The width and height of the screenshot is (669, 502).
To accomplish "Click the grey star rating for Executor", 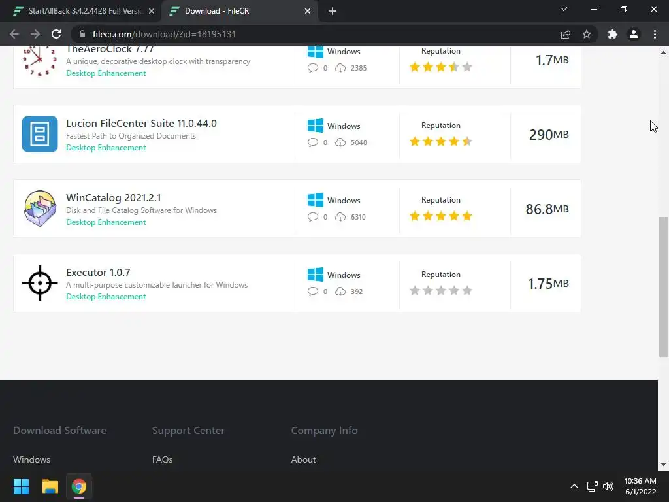I will [441, 291].
